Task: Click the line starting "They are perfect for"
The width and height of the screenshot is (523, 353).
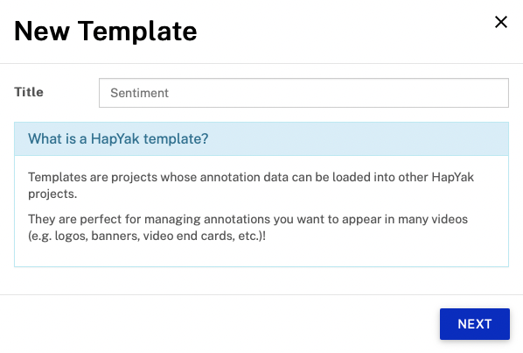Action: (x=248, y=219)
